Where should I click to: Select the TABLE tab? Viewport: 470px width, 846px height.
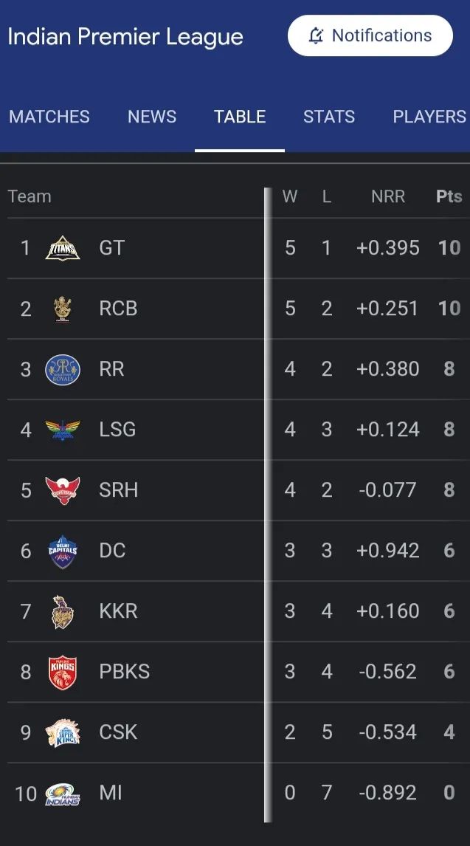click(x=240, y=117)
